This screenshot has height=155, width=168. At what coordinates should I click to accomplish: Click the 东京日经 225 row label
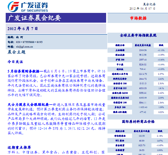point(120,88)
